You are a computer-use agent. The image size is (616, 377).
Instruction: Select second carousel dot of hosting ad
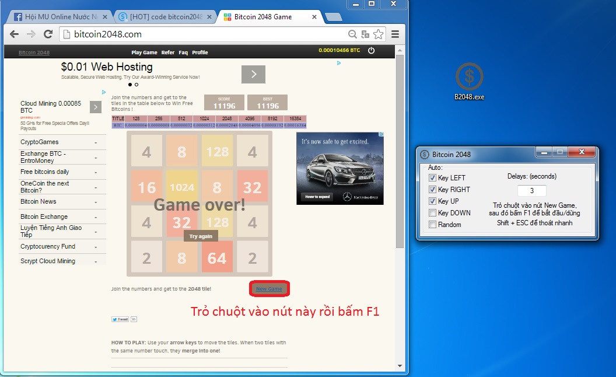pyautogui.click(x=136, y=85)
